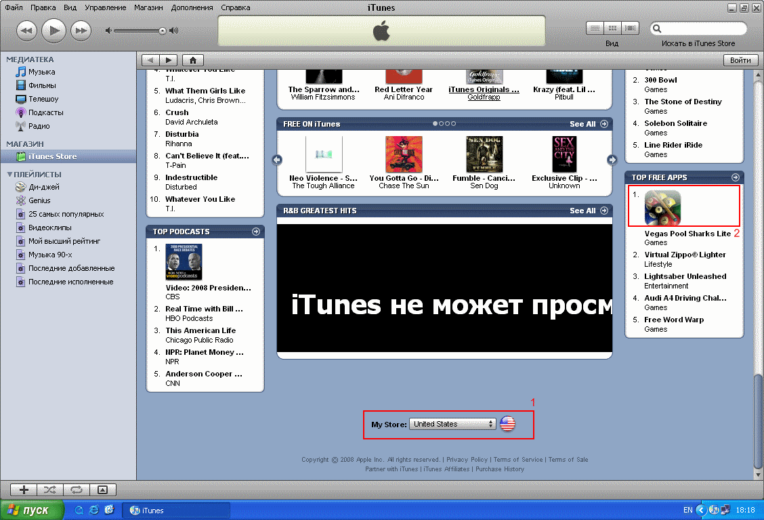The width and height of the screenshot is (764, 520).
Task: Click the repeat icon at bottom left
Action: pyautogui.click(x=76, y=490)
